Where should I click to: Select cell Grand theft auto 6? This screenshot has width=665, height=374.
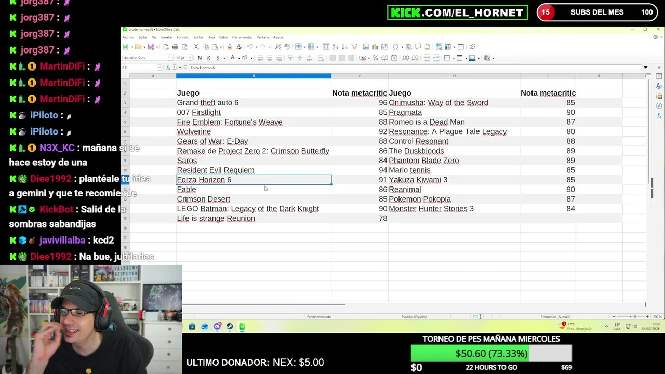pyautogui.click(x=254, y=103)
